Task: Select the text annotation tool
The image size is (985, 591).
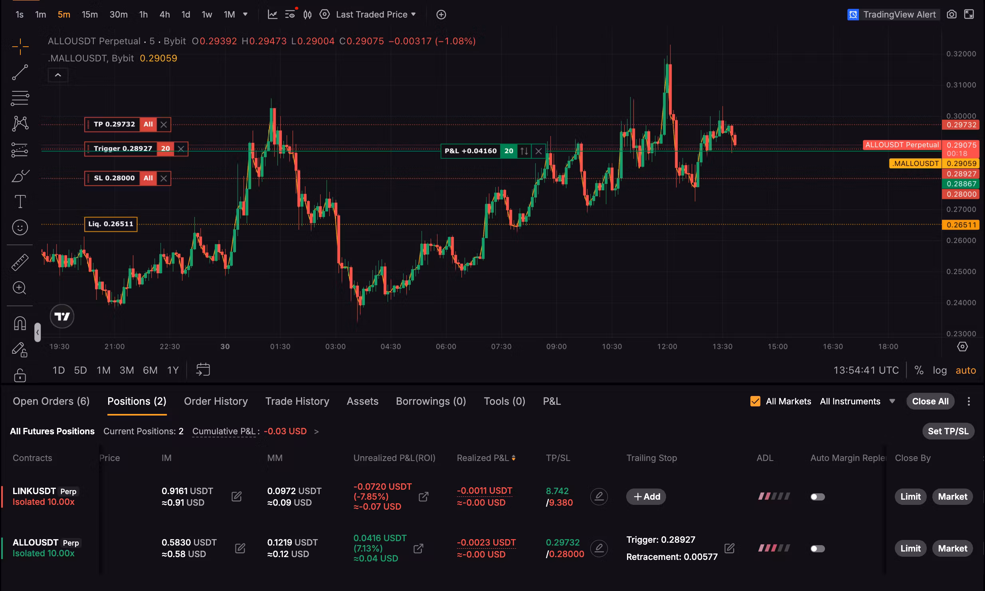Action: click(x=20, y=201)
